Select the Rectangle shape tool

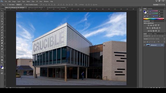click(2, 57)
